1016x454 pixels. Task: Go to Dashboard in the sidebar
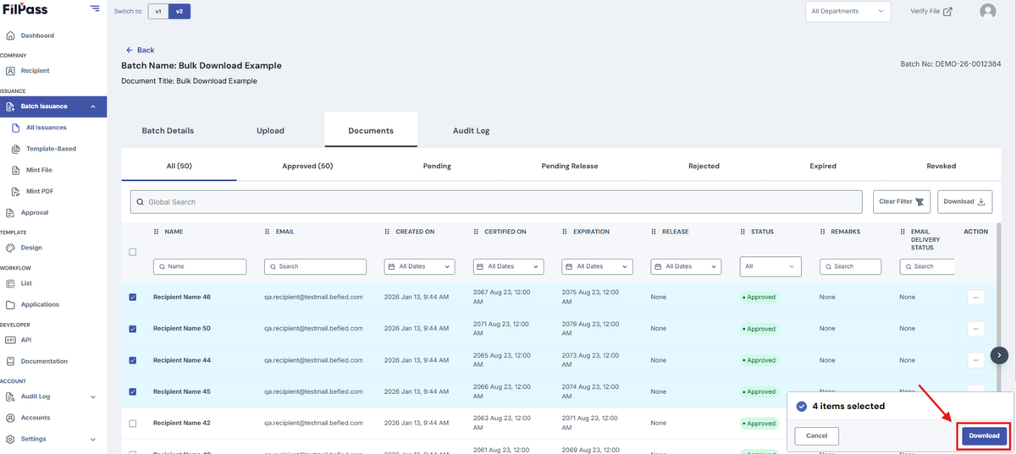(x=37, y=36)
